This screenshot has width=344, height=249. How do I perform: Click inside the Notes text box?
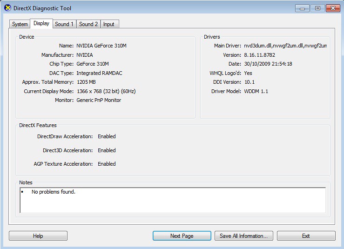pos(173,200)
